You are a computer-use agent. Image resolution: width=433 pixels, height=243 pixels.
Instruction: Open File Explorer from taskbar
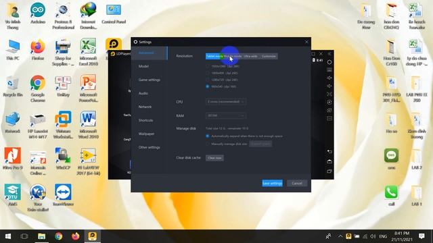point(41,236)
